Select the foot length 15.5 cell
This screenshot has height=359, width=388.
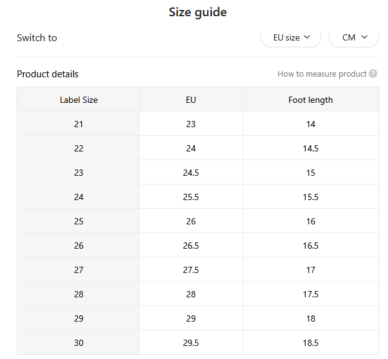click(x=311, y=197)
